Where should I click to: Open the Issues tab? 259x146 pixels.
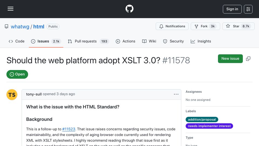(46, 41)
